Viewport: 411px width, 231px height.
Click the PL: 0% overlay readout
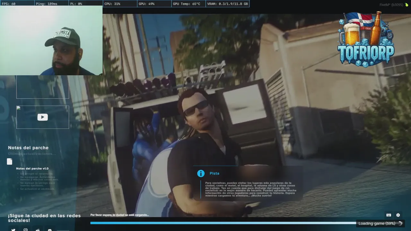85,4
